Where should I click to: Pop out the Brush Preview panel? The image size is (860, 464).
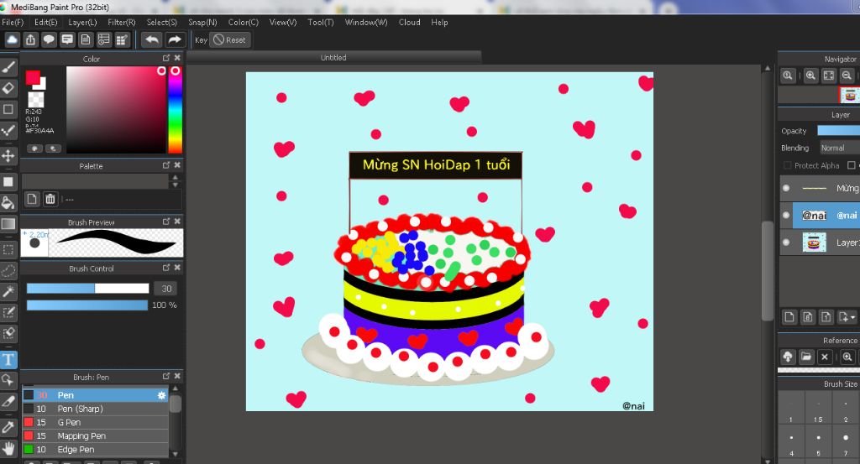point(165,222)
